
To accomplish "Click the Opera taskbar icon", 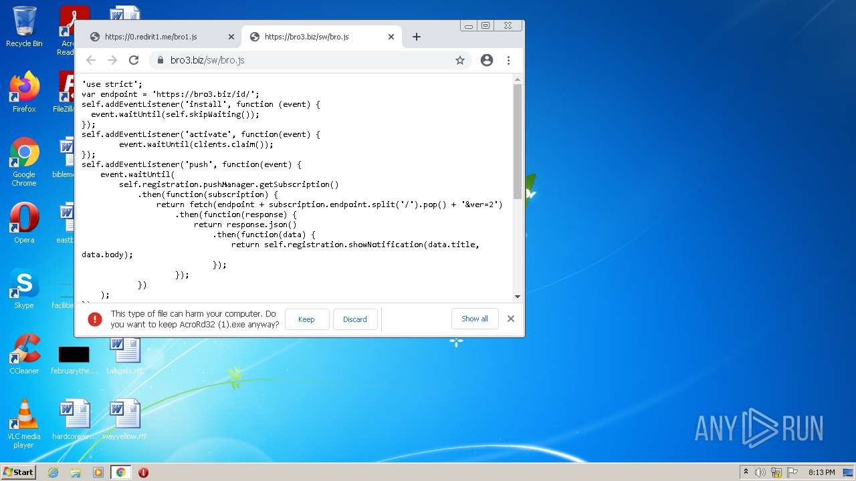I will [x=143, y=472].
